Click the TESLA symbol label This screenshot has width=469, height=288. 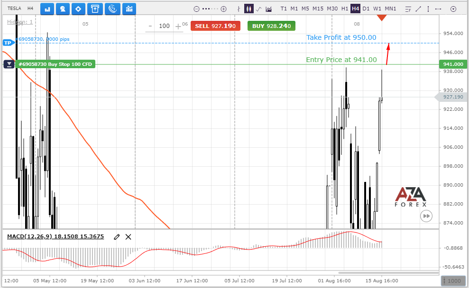14,9
